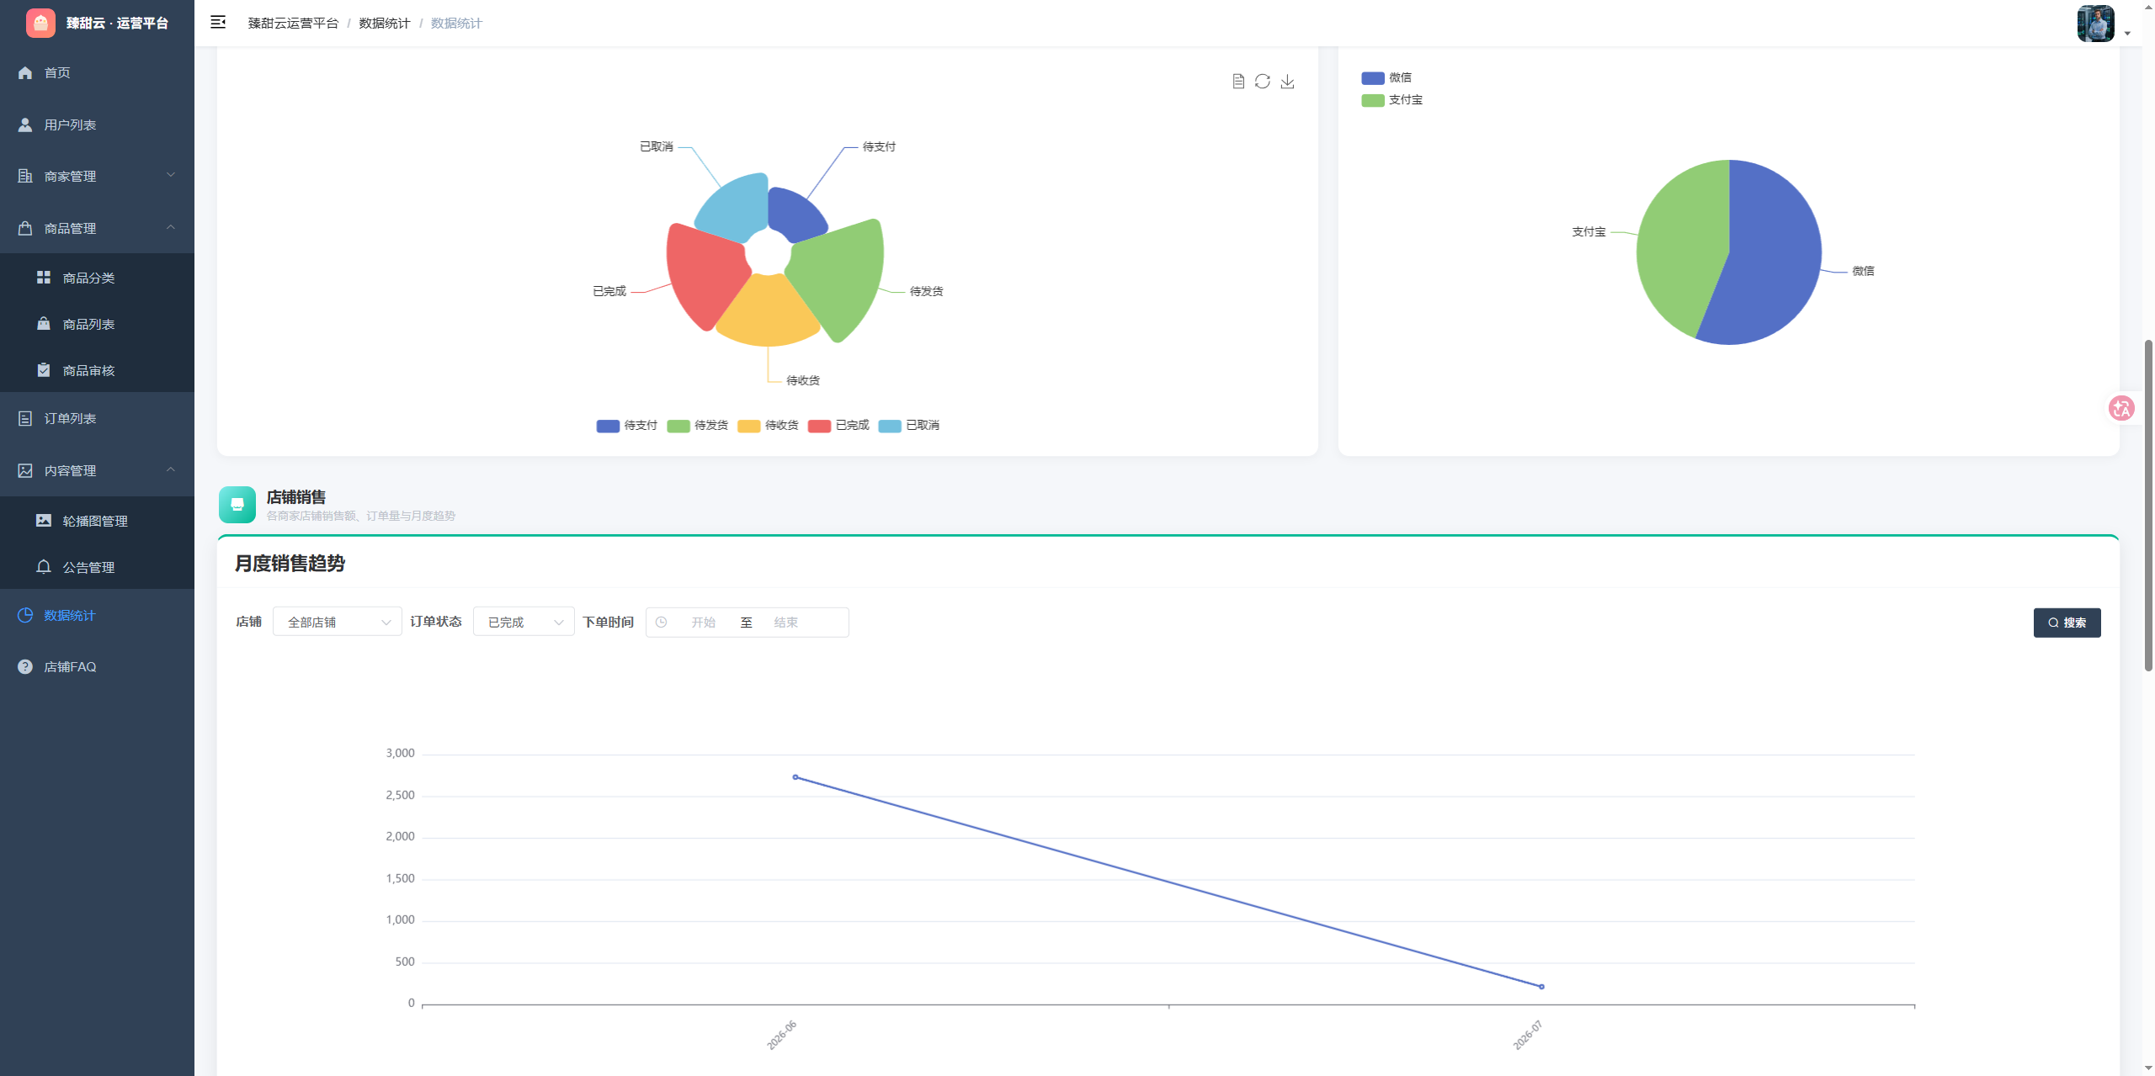Collapse 内容管理 submenu

coord(97,470)
